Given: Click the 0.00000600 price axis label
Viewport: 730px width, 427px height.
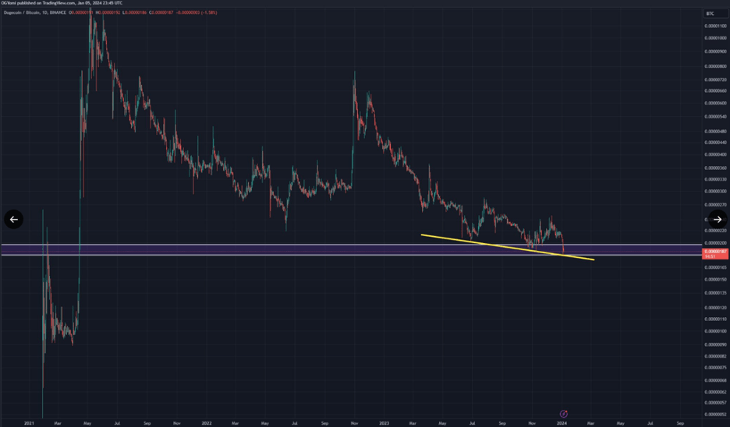Looking at the screenshot, I should pyautogui.click(x=715, y=104).
